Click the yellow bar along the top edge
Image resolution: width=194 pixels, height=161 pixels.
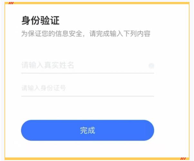[x=97, y=3]
